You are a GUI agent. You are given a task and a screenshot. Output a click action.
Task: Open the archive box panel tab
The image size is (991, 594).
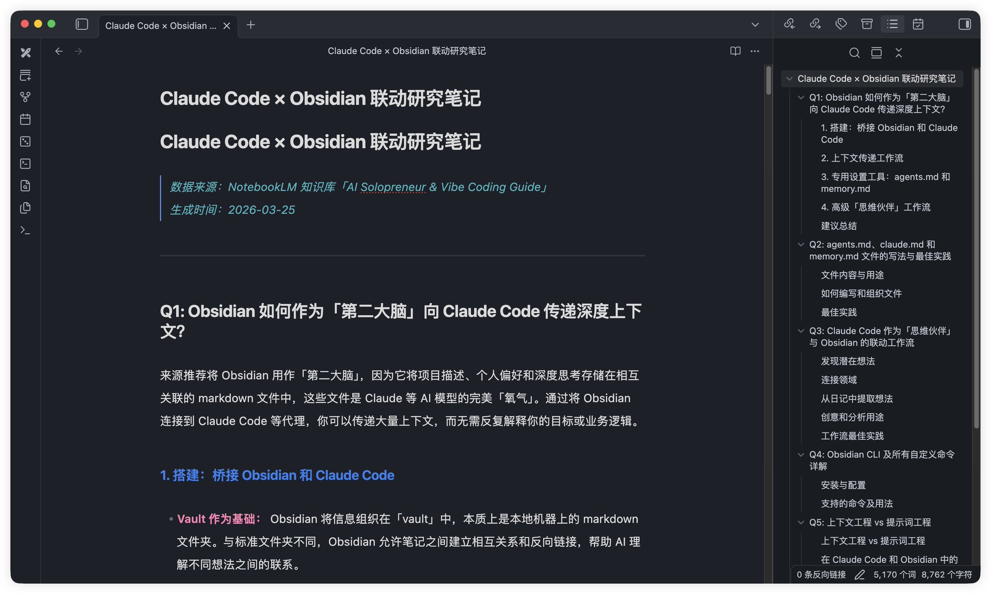867,24
